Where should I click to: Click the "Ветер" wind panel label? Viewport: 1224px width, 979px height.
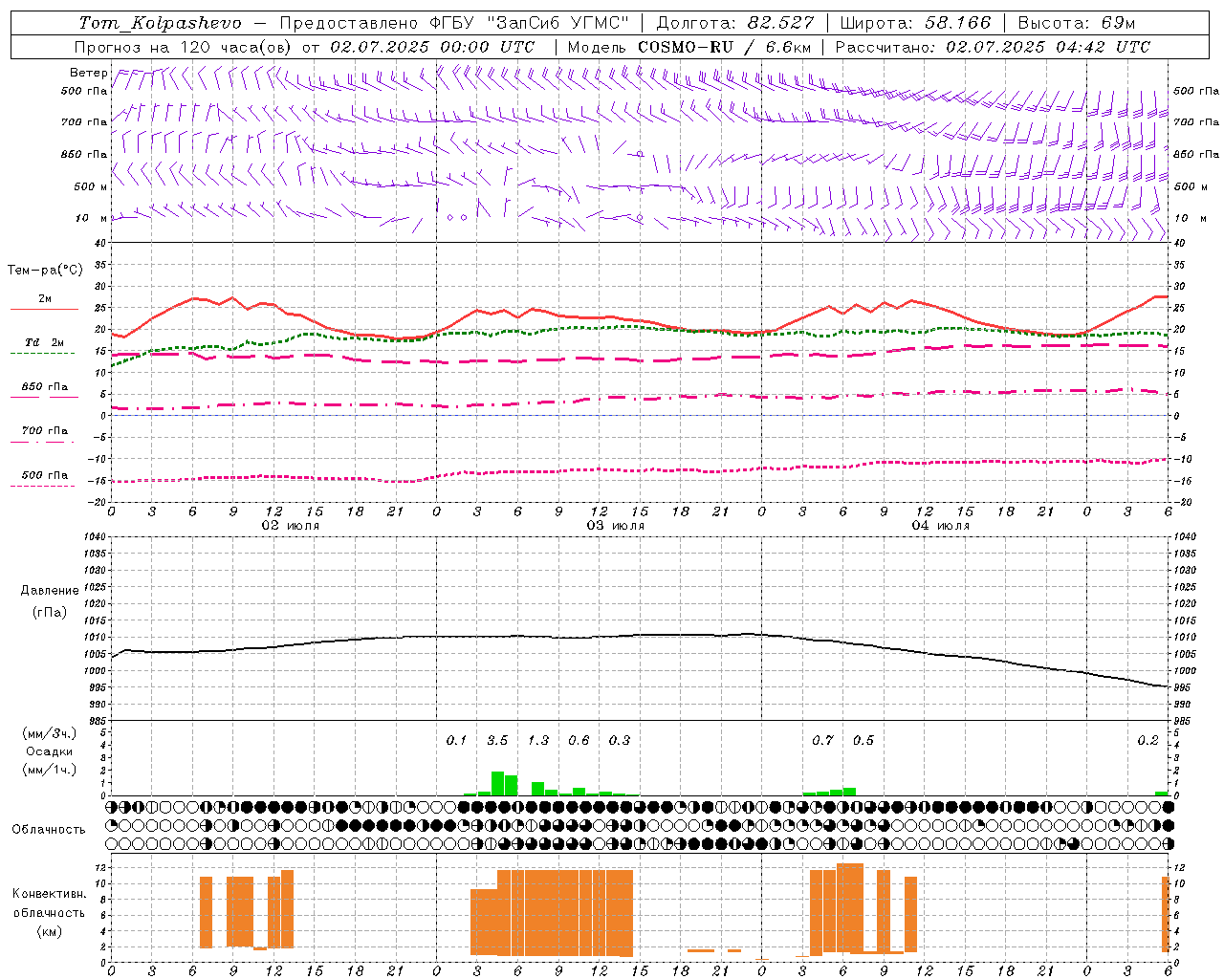click(x=88, y=73)
